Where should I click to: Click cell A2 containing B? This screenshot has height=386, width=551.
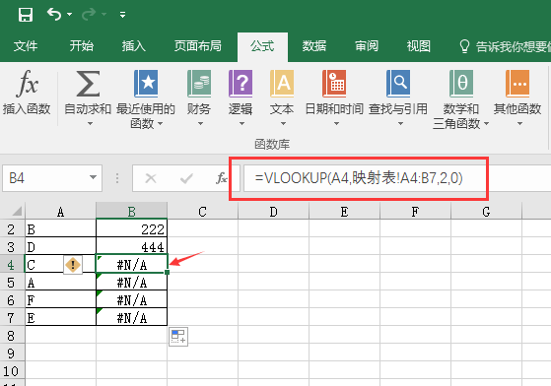[60, 228]
